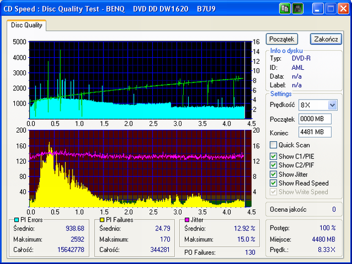Screen dimensions: 352x264
Task: Click the PI Errors maximum value 2592
Action: pos(78,239)
